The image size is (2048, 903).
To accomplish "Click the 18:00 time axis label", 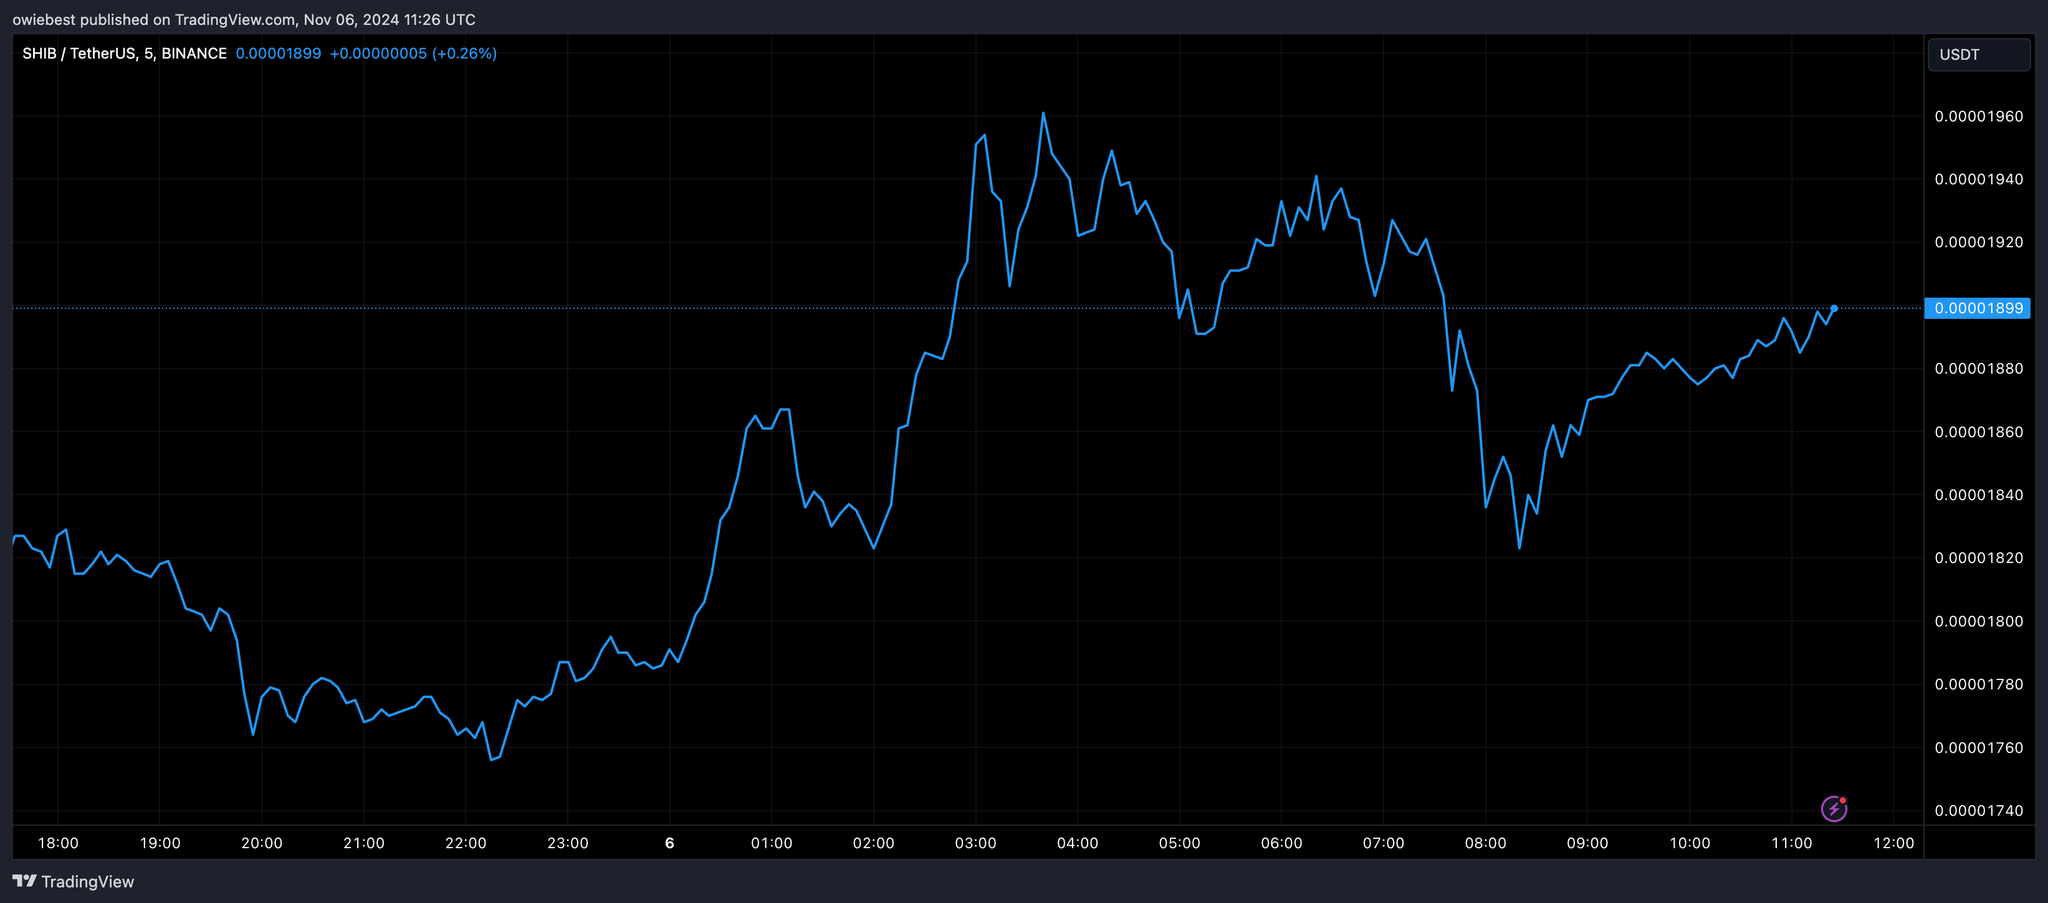I will pyautogui.click(x=58, y=843).
